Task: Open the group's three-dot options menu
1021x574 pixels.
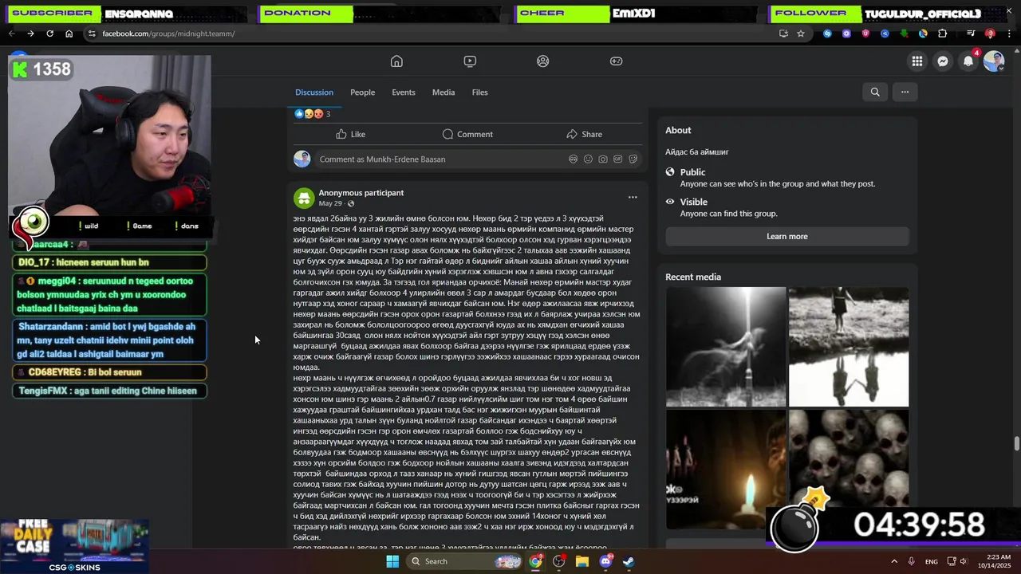Action: point(905,92)
